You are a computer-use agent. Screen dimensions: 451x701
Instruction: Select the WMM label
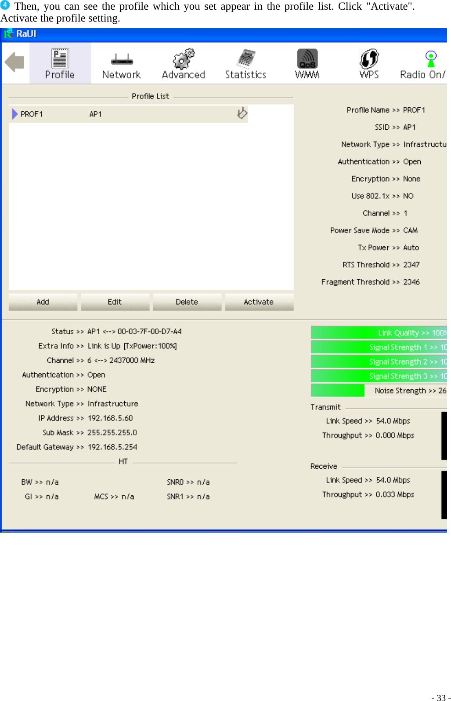(307, 75)
